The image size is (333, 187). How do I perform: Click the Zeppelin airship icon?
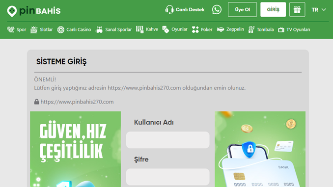[x=221, y=29]
